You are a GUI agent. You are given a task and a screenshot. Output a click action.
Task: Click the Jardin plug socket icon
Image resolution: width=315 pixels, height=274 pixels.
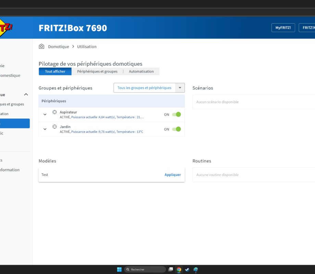54,127
